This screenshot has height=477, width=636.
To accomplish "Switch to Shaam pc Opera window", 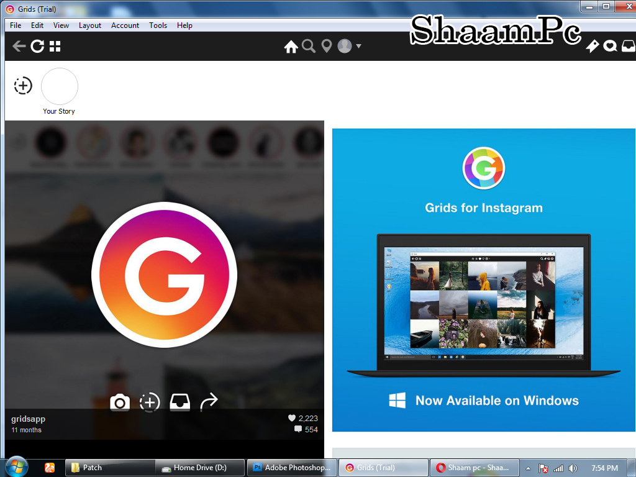I will click(x=475, y=468).
